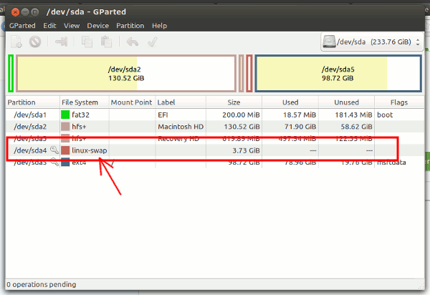Click the Unused column header
Viewport: 430px width, 295px height.
coord(346,102)
